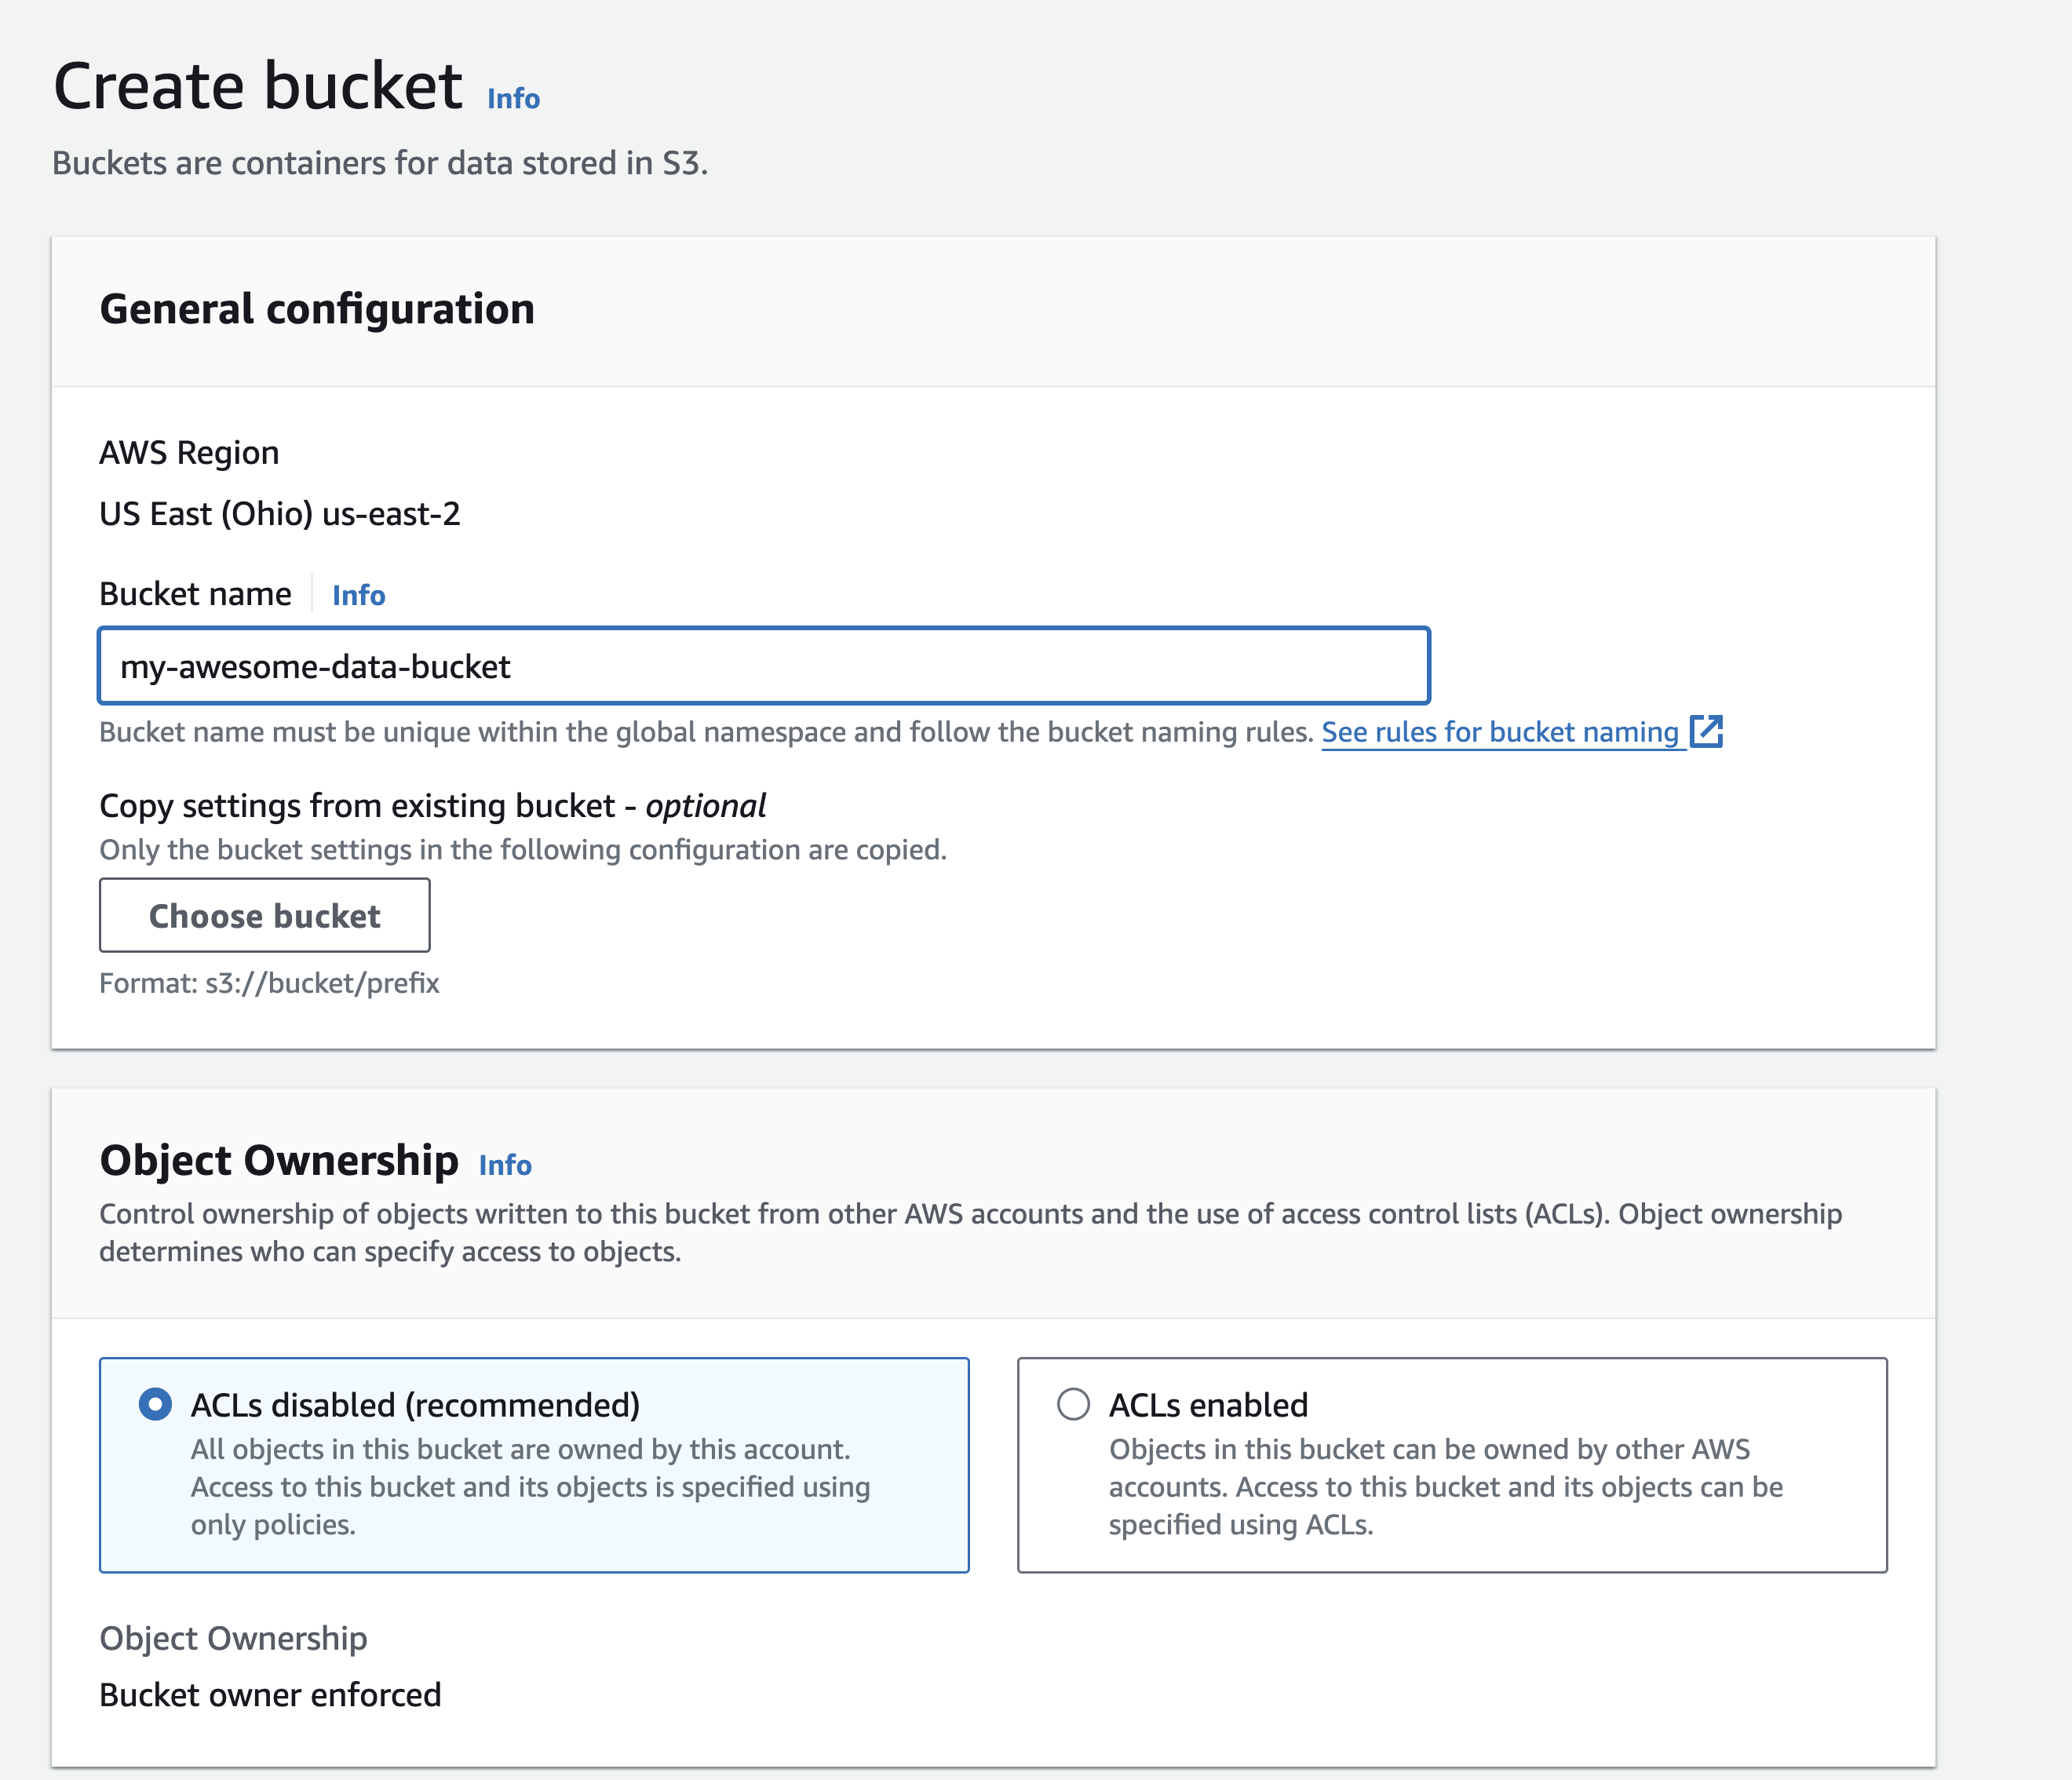Click the AWS Region label
The height and width of the screenshot is (1780, 2072).
tap(189, 453)
